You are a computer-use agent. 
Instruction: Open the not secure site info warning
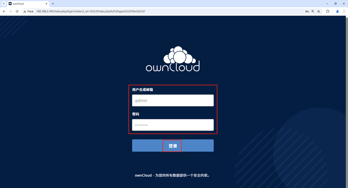(x=29, y=11)
